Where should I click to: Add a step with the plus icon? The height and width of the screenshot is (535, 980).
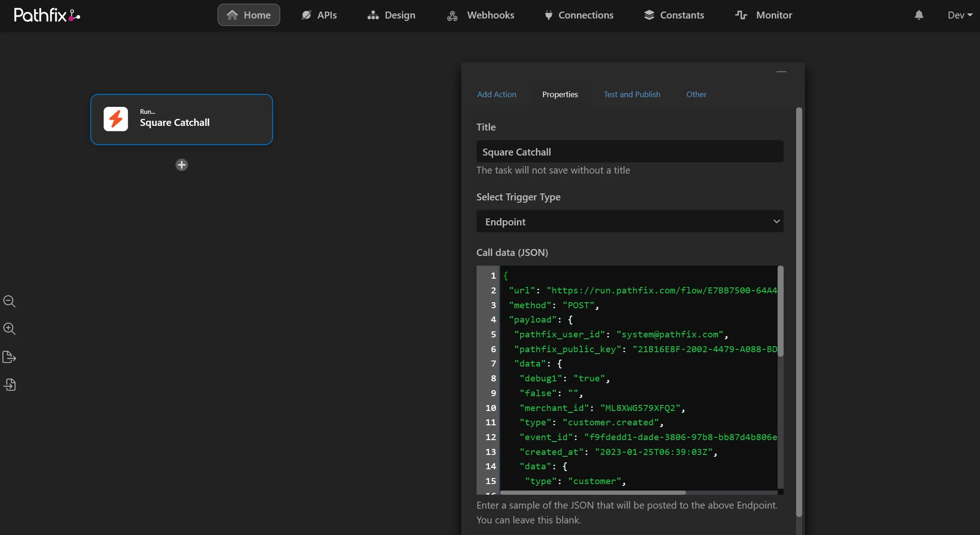pos(182,165)
